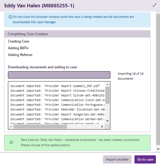This screenshot has height=165, width=160.
Task: Click the green success checkmark icon
Action: [x=11, y=142]
